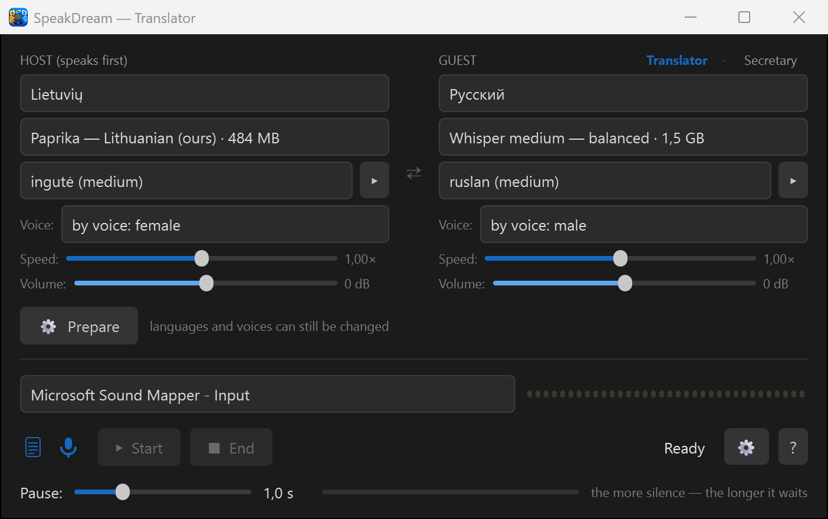
Task: Click the 'HOST (speaks first)' label
Action: (x=74, y=60)
